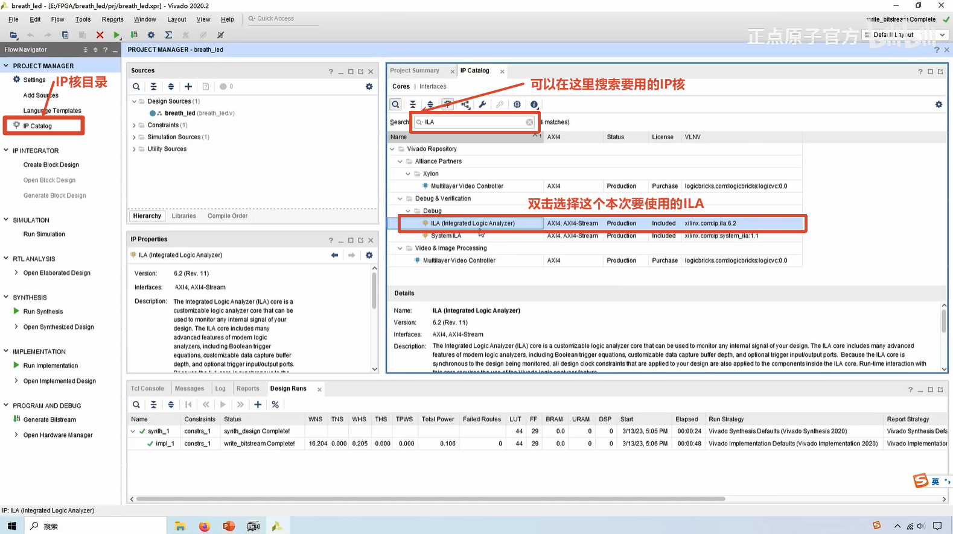Collapse all in IP Catalog toolbar
This screenshot has width=953, height=534.
413,104
